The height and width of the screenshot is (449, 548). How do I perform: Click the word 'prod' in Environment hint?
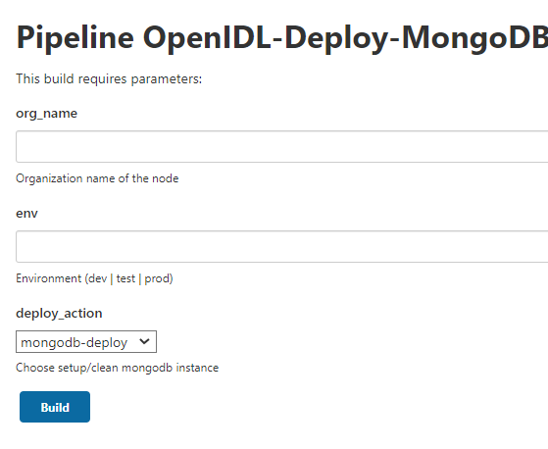point(157,278)
